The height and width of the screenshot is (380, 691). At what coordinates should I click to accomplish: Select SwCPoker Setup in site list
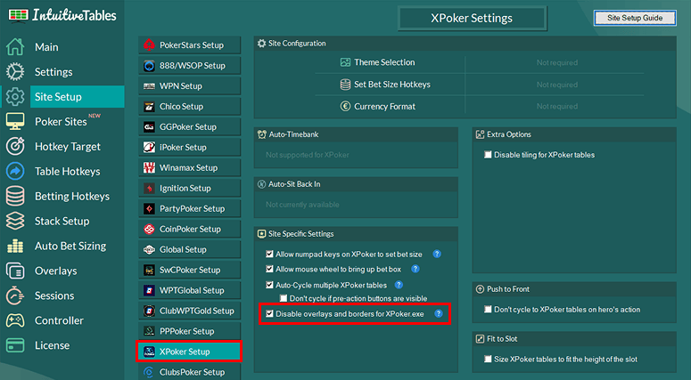coord(190,270)
